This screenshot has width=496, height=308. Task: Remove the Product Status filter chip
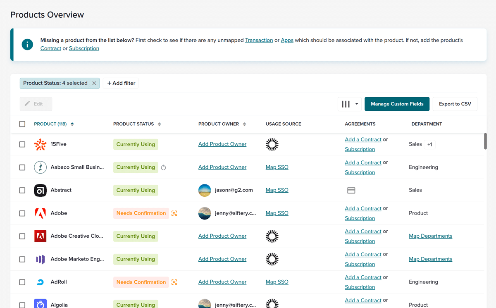tap(94, 83)
